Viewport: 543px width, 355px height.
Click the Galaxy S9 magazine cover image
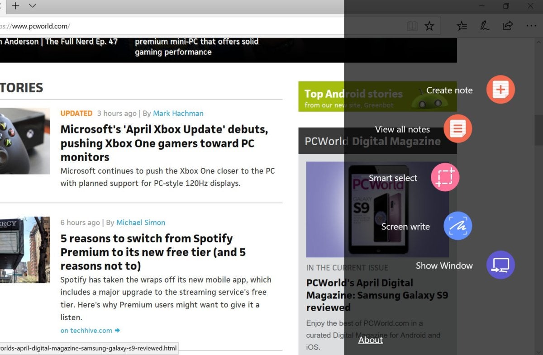click(x=377, y=209)
